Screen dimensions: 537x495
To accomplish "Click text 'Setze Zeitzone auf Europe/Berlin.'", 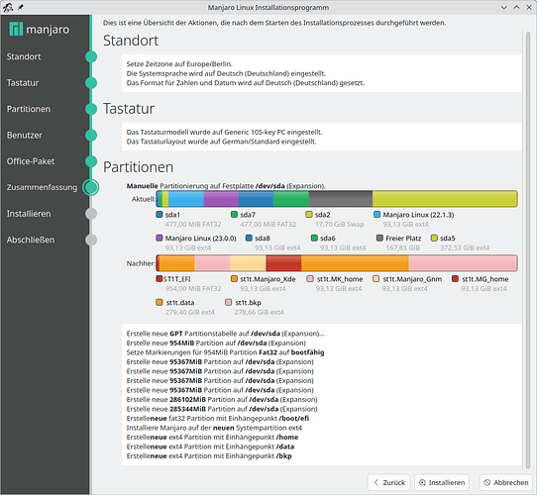I will click(179, 64).
